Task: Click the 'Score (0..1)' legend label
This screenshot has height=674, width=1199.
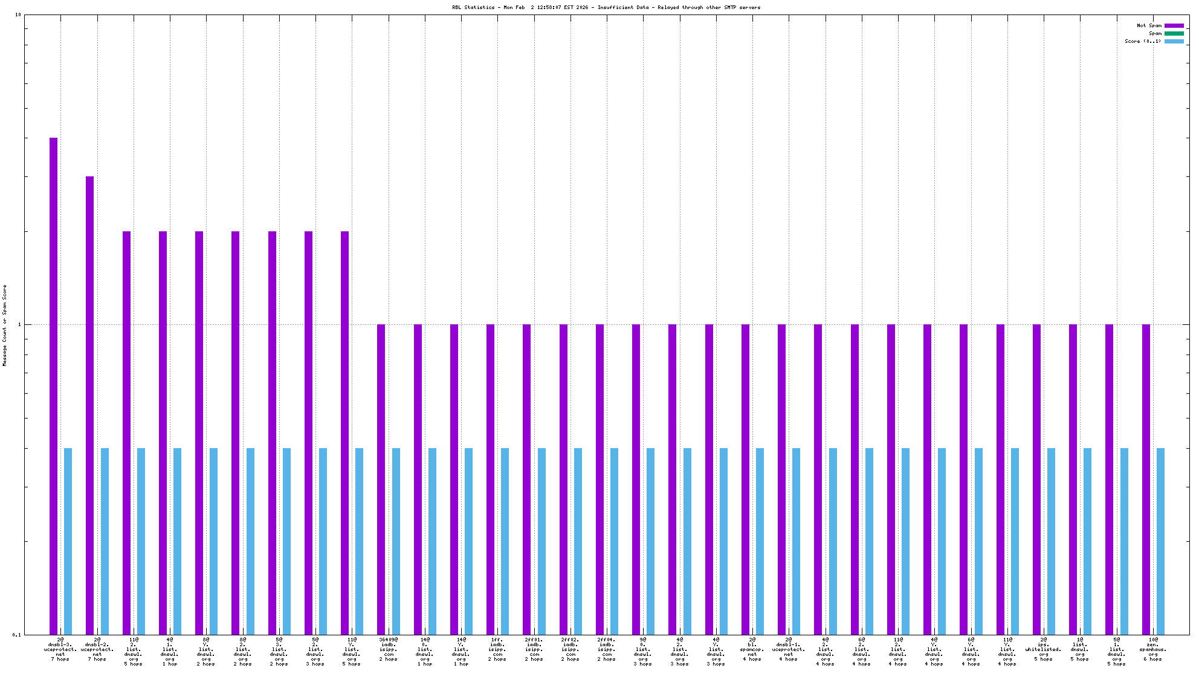Action: (x=1143, y=41)
